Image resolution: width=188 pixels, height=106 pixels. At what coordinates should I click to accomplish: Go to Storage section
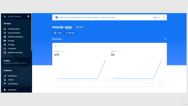click(11, 41)
